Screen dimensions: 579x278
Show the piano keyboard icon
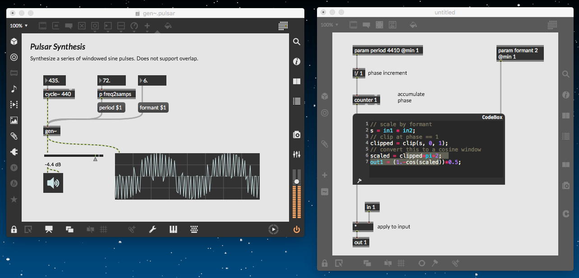tap(173, 229)
